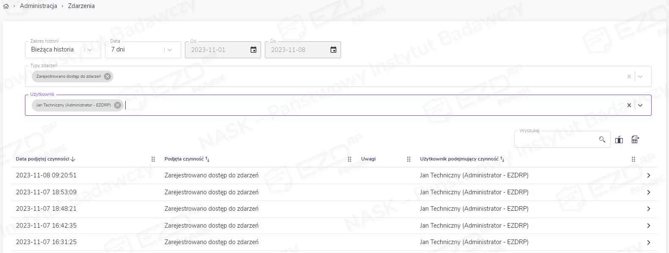Click the magnifier icon in Wyszukaj field
Image resolution: width=669 pixels, height=253 pixels.
tap(602, 139)
